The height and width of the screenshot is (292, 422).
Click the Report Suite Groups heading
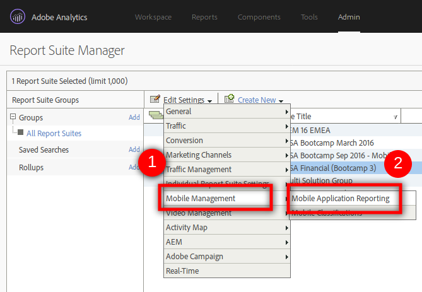click(45, 100)
